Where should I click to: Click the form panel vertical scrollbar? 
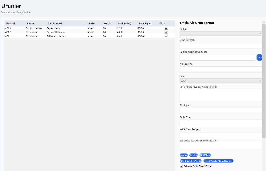pyautogui.click(x=264, y=78)
